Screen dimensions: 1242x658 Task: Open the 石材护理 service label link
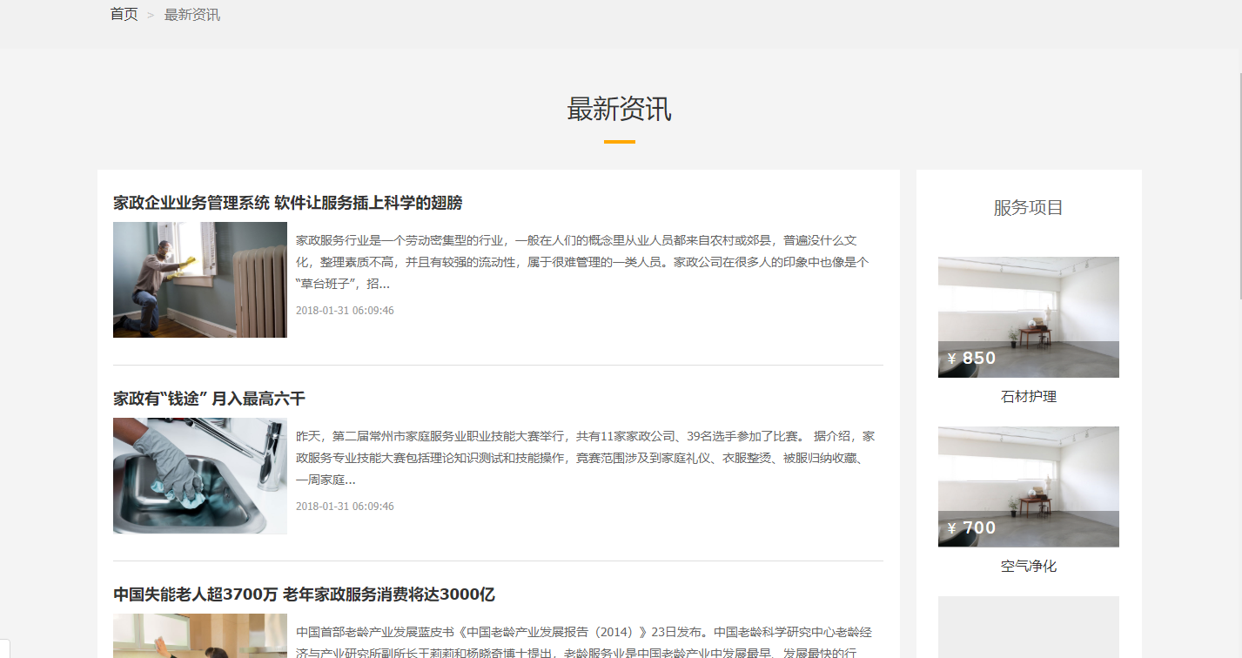(1028, 397)
